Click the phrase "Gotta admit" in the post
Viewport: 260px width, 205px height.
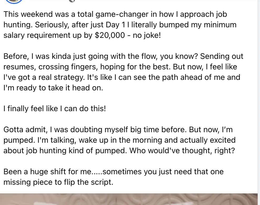pyautogui.click(x=25, y=130)
